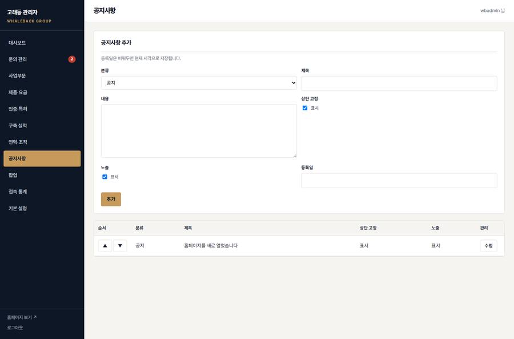Click the 공지 category cell in the table row
The height and width of the screenshot is (339, 514).
coord(140,245)
